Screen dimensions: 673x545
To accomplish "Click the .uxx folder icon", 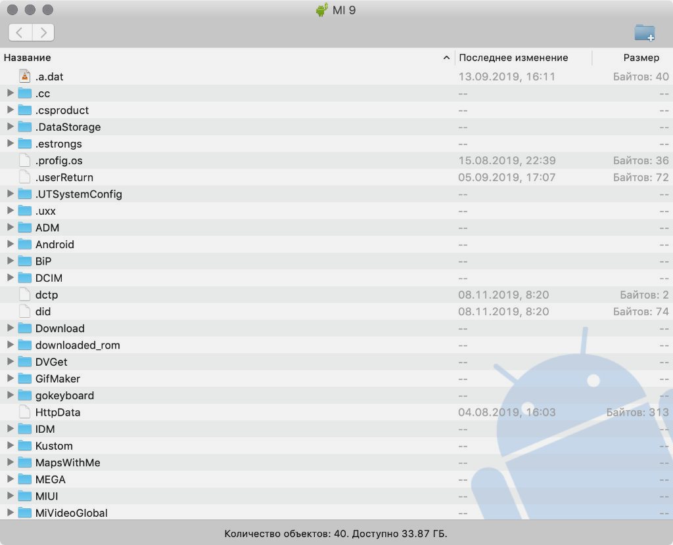I will click(x=25, y=211).
